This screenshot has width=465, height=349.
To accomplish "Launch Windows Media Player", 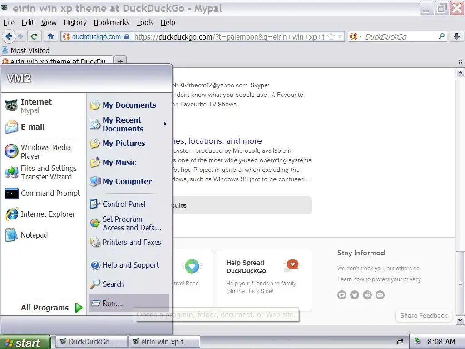I will (43, 151).
